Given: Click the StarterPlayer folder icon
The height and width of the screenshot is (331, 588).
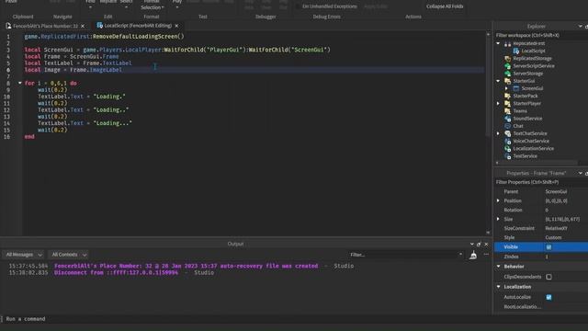Looking at the screenshot, I should pyautogui.click(x=507, y=103).
